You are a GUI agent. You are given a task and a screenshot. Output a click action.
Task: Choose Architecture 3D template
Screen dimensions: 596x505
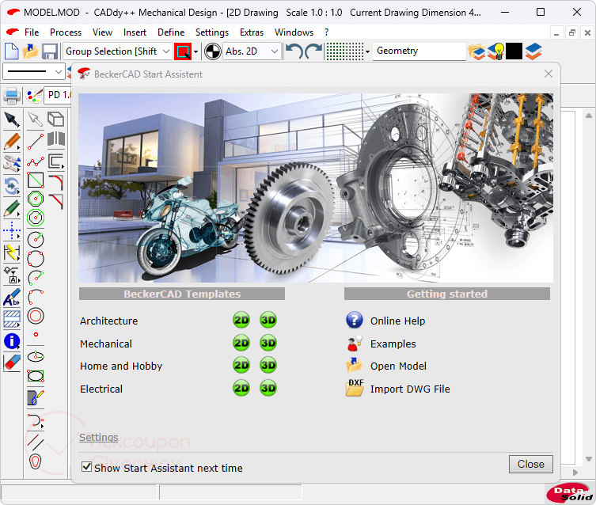(x=268, y=320)
